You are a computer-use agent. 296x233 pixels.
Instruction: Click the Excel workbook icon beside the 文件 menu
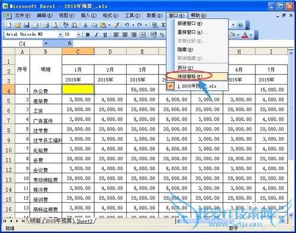click(x=8, y=15)
